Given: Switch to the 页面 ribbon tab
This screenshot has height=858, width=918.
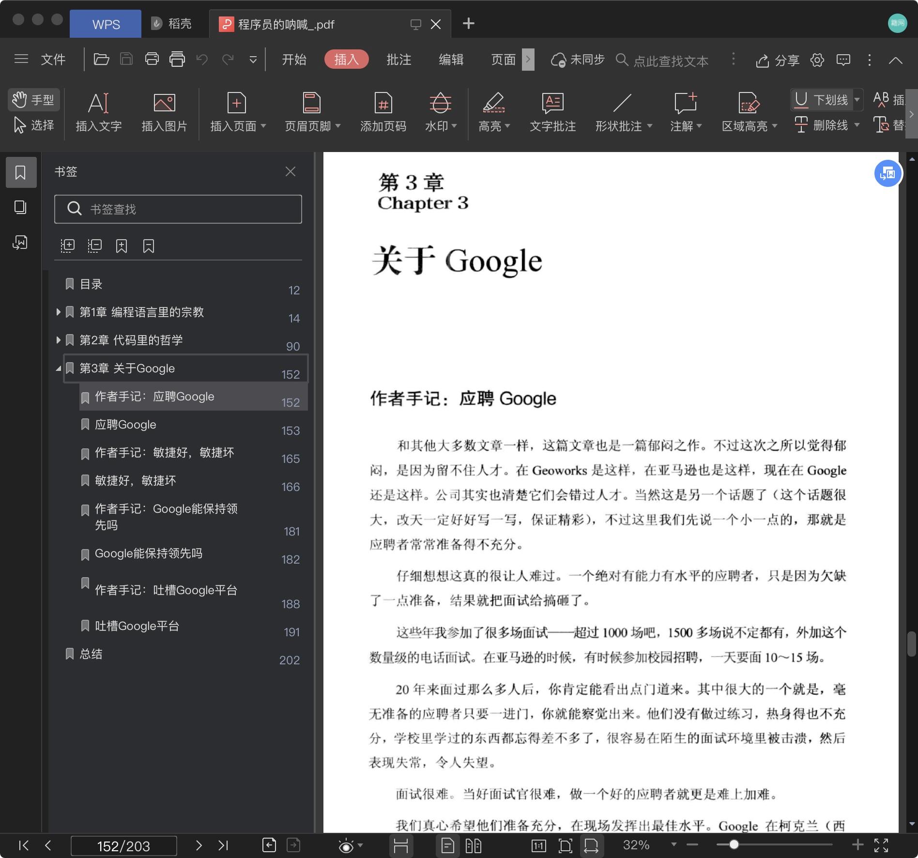Looking at the screenshot, I should pos(503,60).
